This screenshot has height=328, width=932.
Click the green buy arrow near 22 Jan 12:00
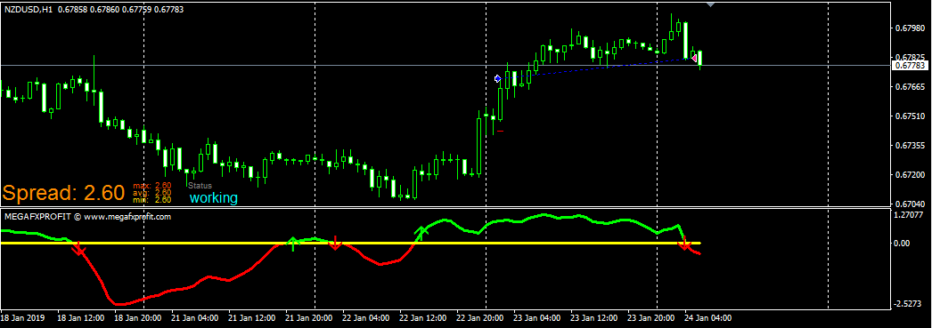click(x=421, y=233)
